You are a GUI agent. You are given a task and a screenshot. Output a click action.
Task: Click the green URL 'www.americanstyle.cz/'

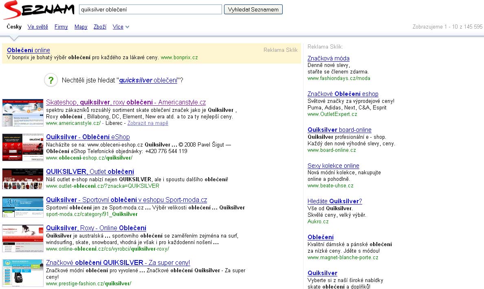pyautogui.click(x=73, y=123)
